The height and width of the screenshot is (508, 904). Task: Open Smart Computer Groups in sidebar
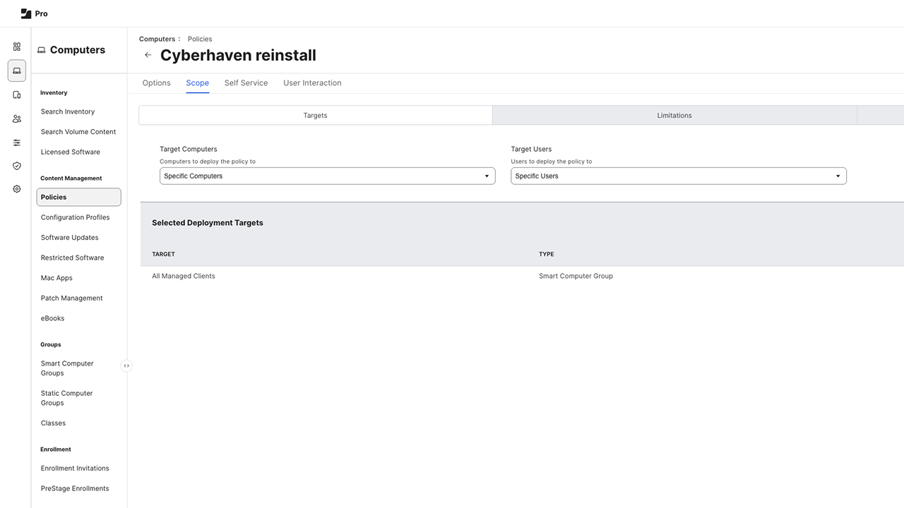[x=67, y=368]
